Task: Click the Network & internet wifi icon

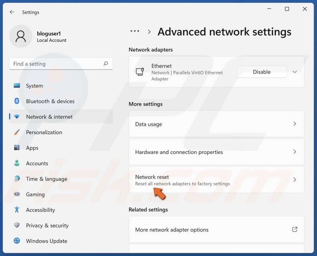Action: [x=17, y=117]
